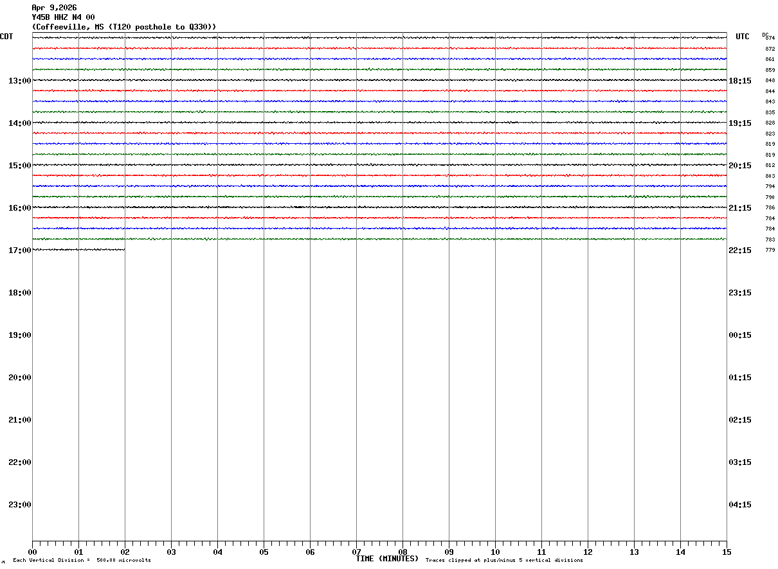The height and width of the screenshot is (569, 778).
Task: Click the '13:00' CDT hour label
Action: coord(19,81)
